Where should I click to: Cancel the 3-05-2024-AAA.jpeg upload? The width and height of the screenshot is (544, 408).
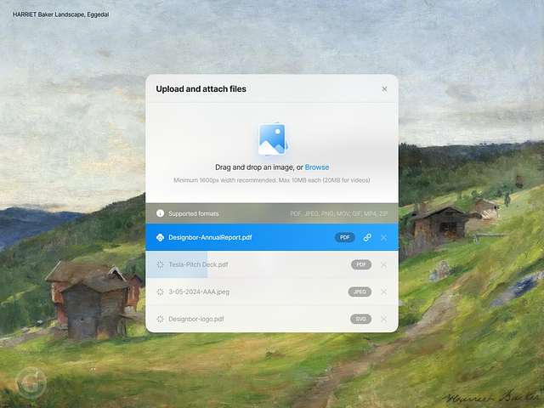(x=383, y=292)
